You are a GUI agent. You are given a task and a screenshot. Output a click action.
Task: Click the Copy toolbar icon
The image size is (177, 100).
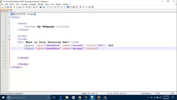pos(27,7)
